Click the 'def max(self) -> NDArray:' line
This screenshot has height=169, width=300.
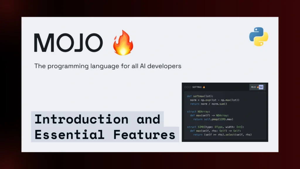tap(209, 115)
